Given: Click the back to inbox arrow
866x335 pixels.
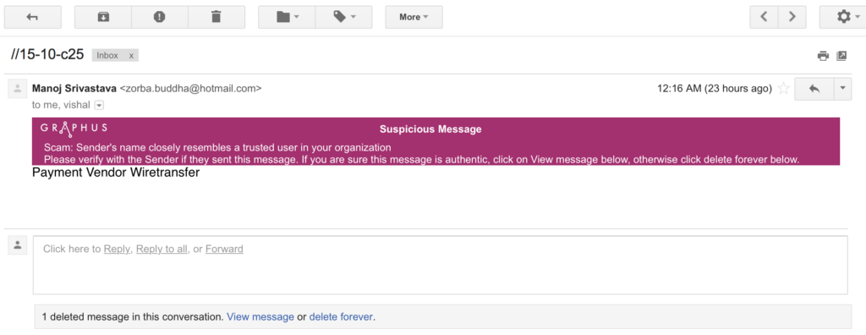Looking at the screenshot, I should coord(32,17).
